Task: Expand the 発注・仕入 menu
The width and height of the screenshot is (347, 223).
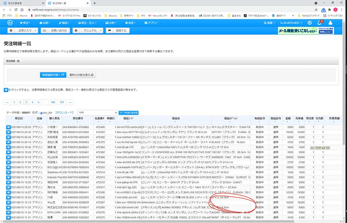Action: [88, 23]
